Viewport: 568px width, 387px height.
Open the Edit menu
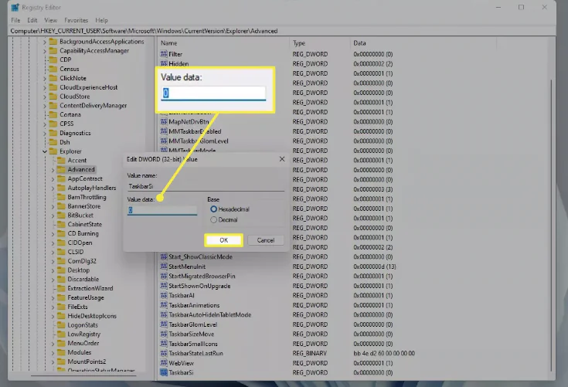(32, 19)
